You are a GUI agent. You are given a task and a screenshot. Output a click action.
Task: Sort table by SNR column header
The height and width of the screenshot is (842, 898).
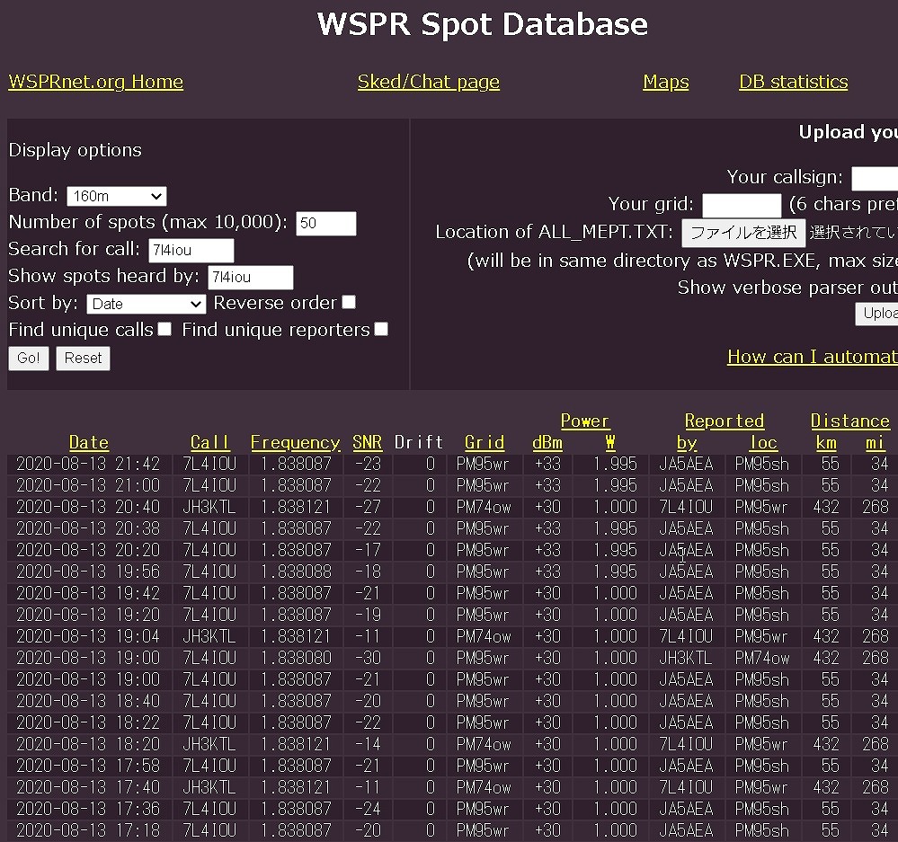(367, 442)
